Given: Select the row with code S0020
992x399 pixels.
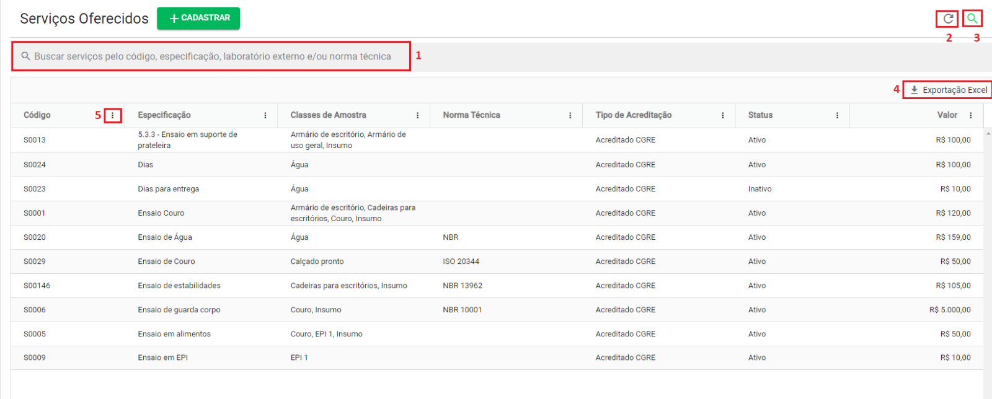Looking at the screenshot, I should [x=497, y=237].
